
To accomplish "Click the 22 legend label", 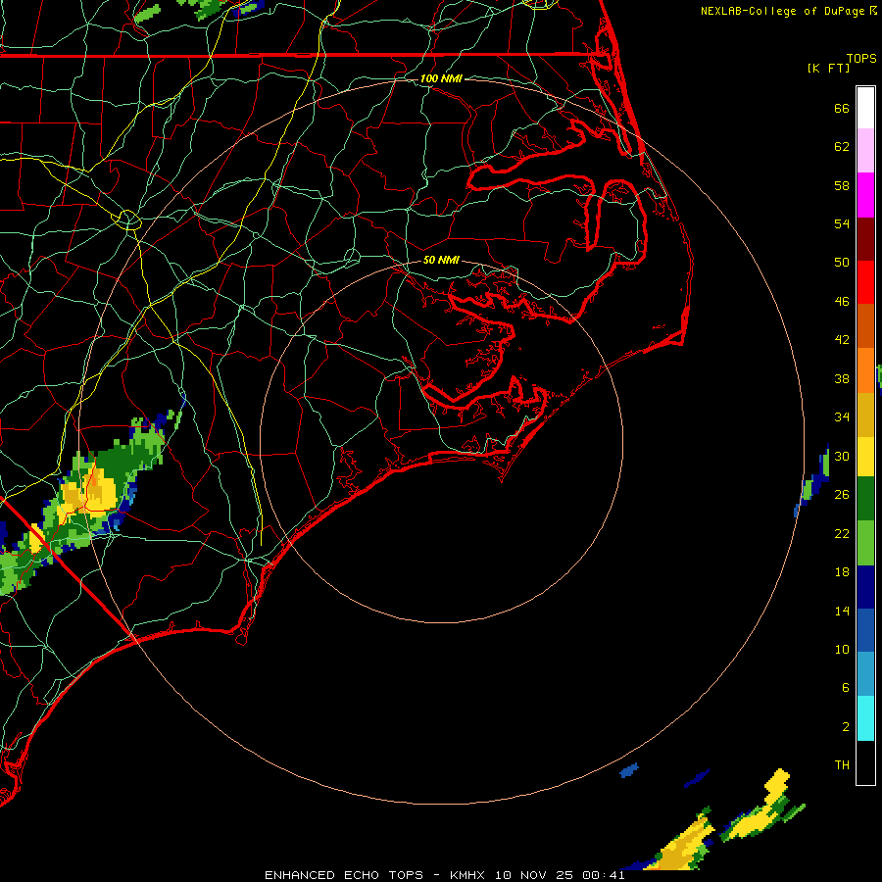I will coord(842,533).
